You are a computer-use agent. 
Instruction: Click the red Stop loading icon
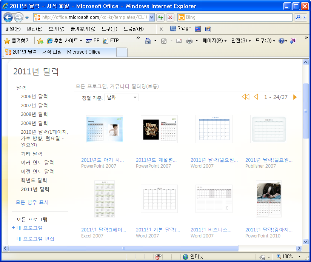[170, 17]
